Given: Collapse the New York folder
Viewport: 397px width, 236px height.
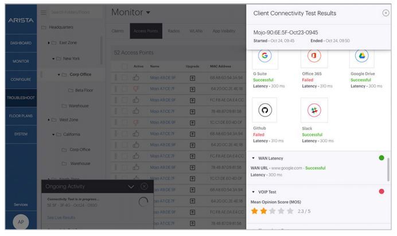Looking at the screenshot, I should pyautogui.click(x=53, y=59).
